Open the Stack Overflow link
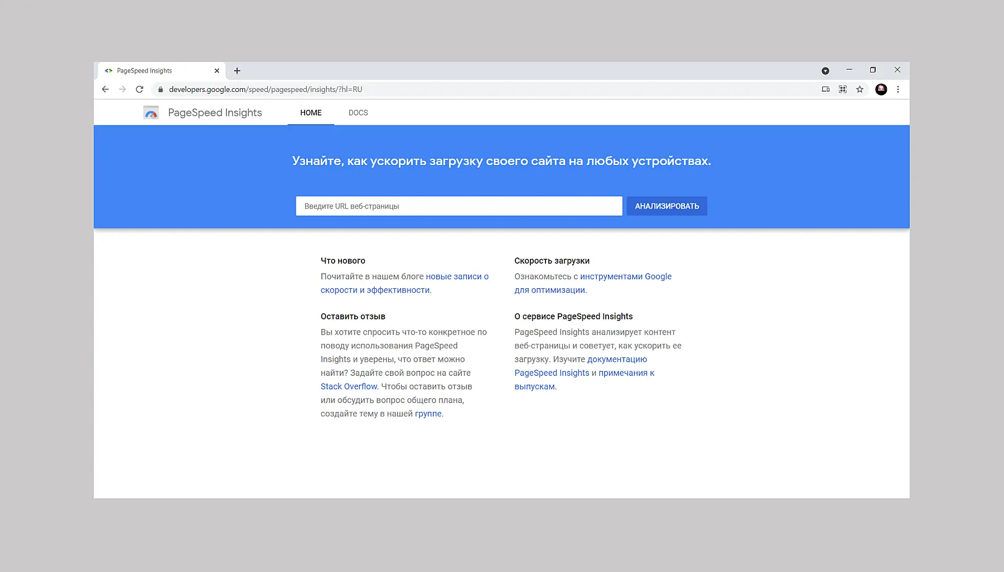The height and width of the screenshot is (572, 1004). (349, 386)
